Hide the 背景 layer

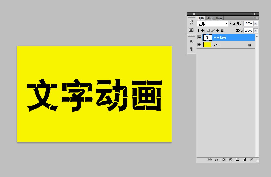coord(199,45)
